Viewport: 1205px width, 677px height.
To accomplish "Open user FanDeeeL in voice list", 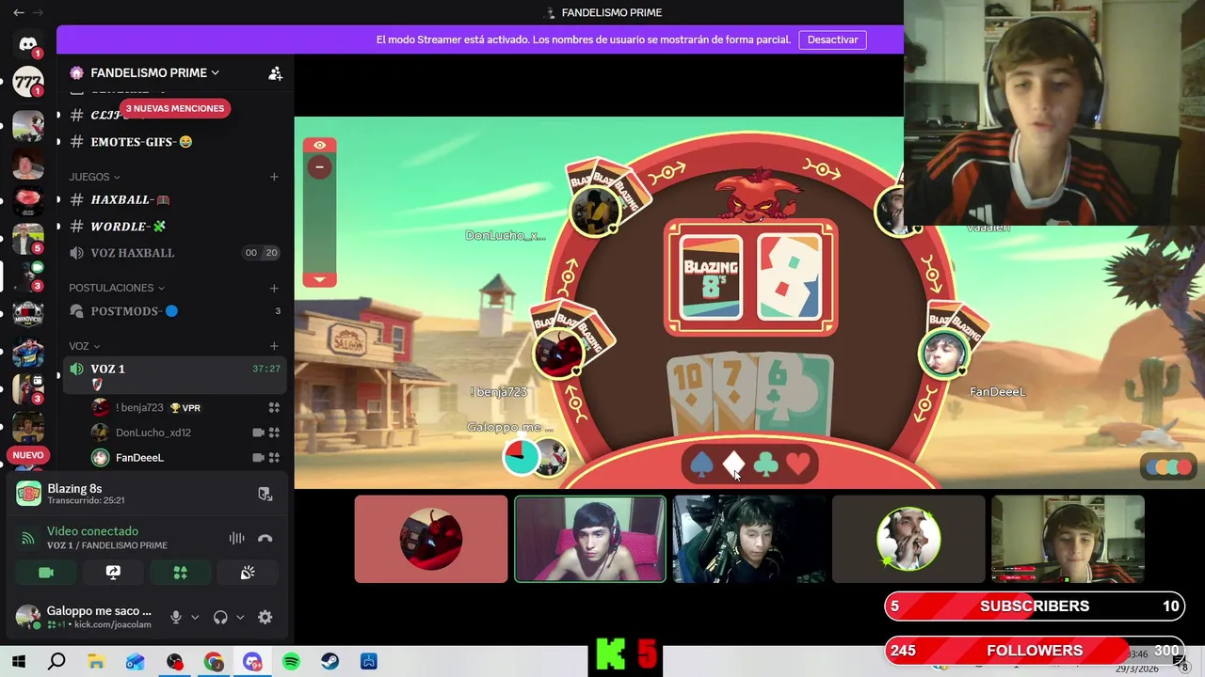I will 139,458.
